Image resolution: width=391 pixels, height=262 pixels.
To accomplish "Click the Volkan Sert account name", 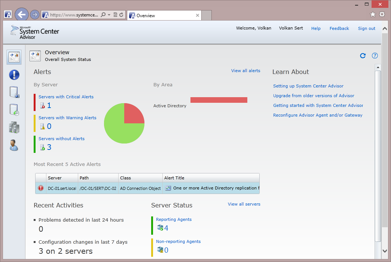I will tap(291, 28).
